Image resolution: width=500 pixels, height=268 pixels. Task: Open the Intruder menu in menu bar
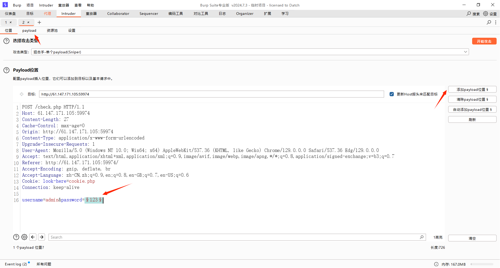[46, 5]
